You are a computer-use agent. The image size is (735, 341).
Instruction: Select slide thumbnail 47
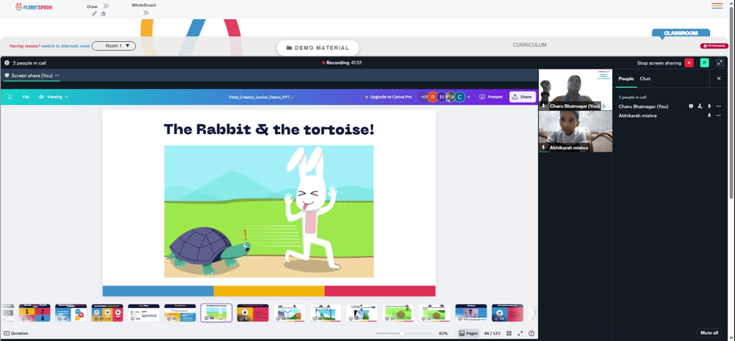[253, 312]
